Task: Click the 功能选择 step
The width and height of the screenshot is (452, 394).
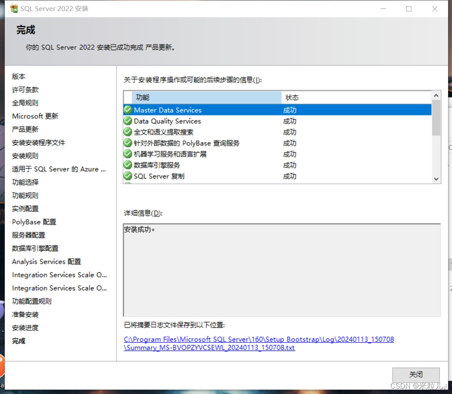Action: (x=25, y=182)
